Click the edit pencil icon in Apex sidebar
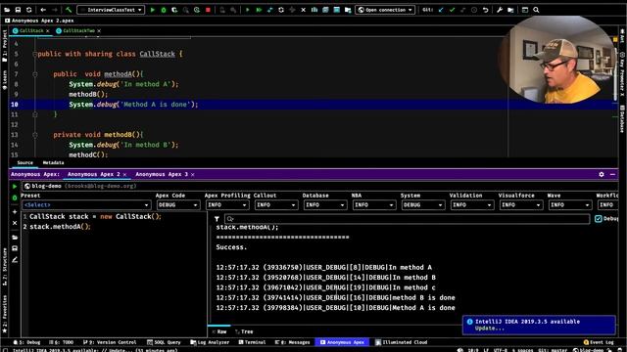Image resolution: width=627 pixels, height=352 pixels. point(15,259)
